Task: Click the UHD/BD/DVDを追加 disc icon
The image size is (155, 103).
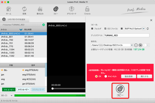Action: (4, 19)
